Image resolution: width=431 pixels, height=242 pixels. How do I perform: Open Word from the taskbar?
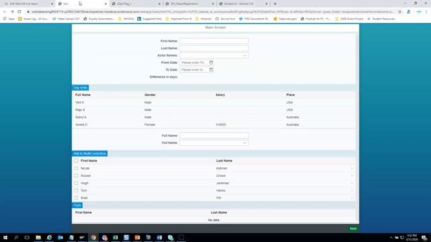pyautogui.click(x=160, y=237)
